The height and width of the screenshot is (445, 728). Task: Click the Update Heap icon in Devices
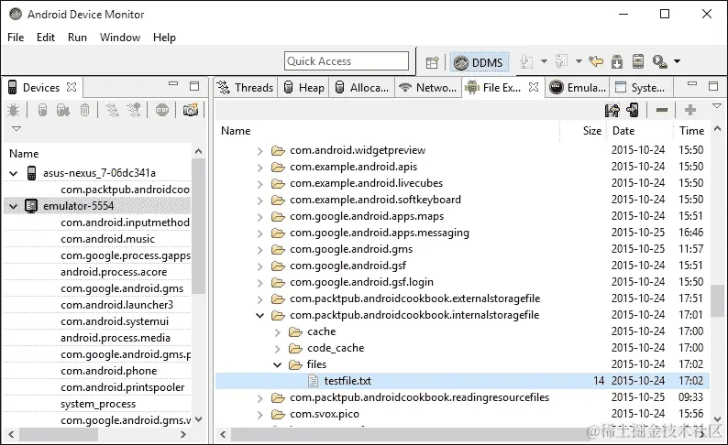[x=42, y=110]
